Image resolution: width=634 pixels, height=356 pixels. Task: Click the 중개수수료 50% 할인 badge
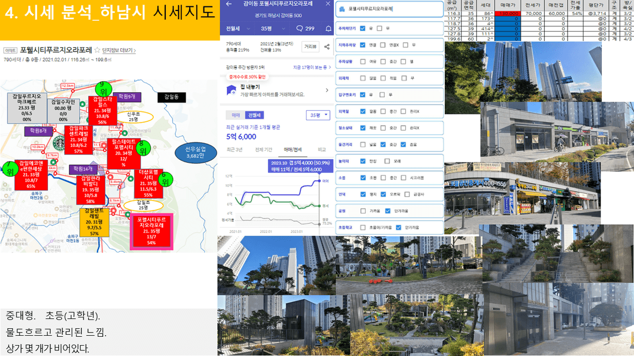pyautogui.click(x=247, y=77)
